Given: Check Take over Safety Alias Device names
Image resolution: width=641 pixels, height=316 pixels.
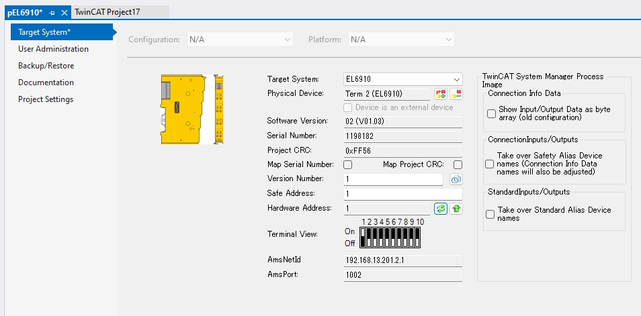Looking at the screenshot, I should tap(490, 164).
